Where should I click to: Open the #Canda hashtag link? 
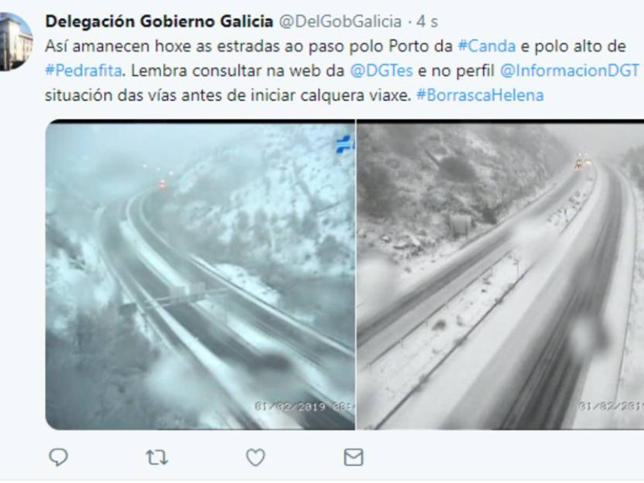[486, 46]
